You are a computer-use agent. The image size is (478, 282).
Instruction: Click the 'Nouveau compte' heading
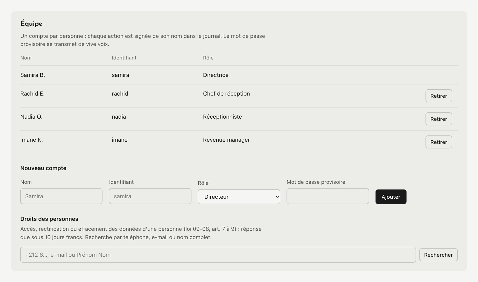click(x=43, y=168)
